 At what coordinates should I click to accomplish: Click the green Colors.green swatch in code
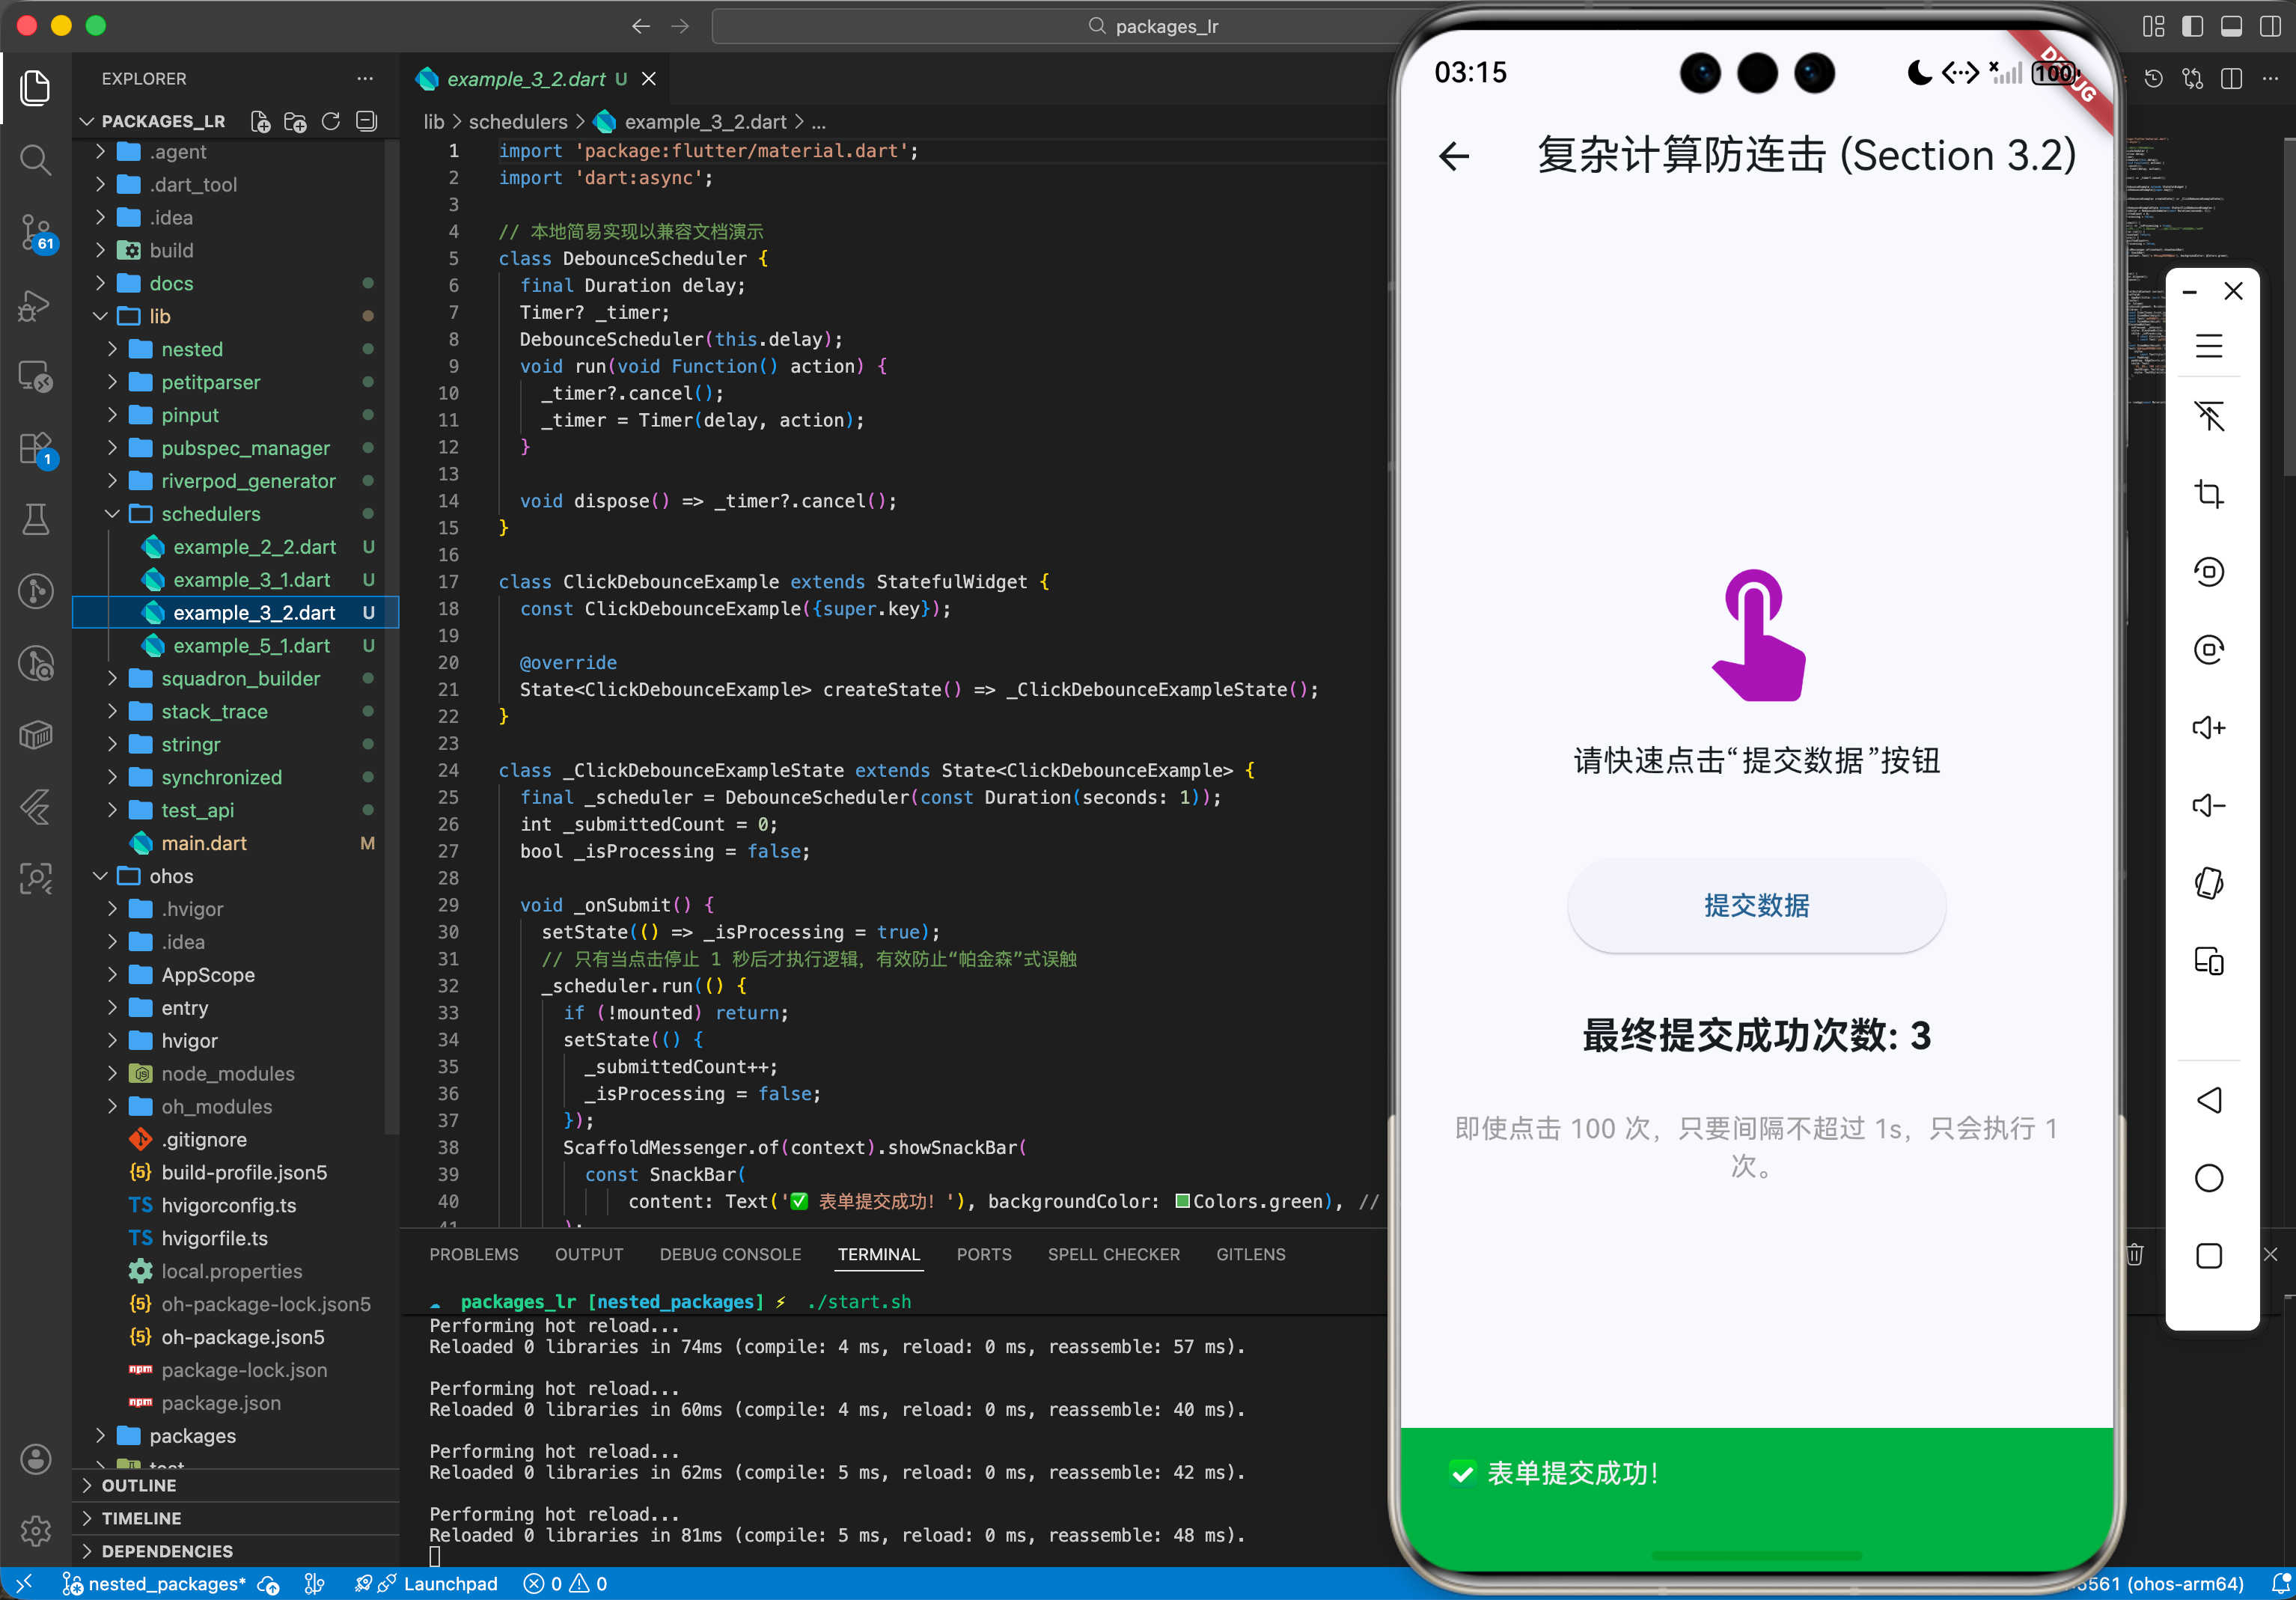(1182, 1201)
